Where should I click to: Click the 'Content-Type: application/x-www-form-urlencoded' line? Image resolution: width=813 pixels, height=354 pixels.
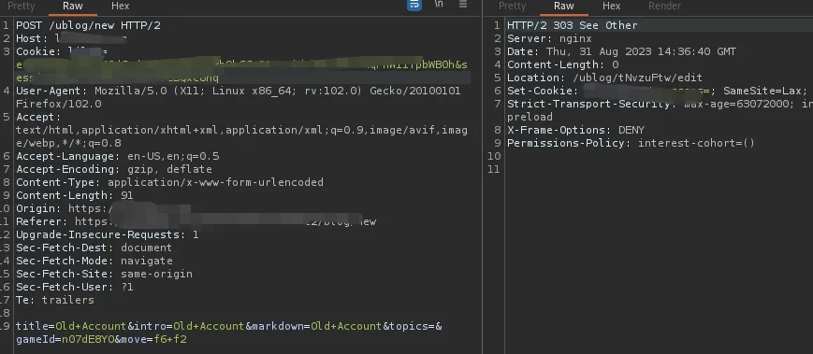click(169, 182)
